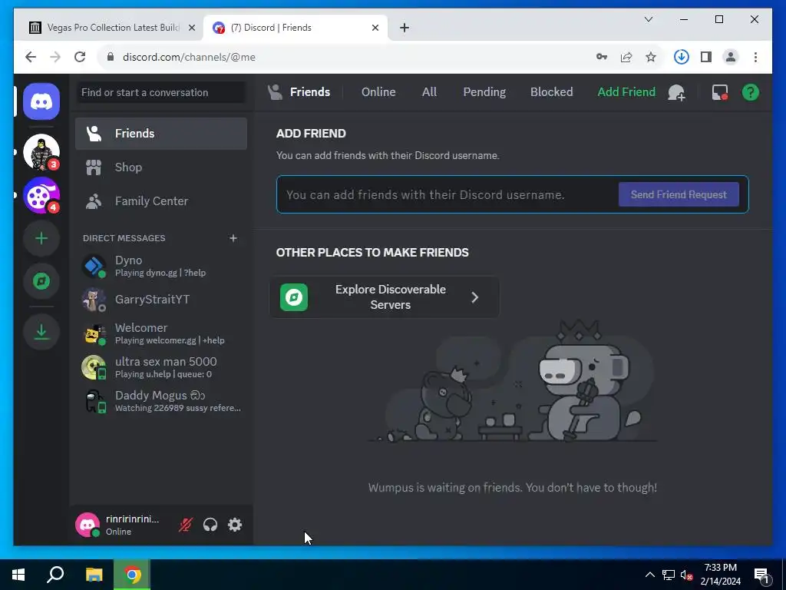The image size is (786, 590).
Task: Click Chrome icon in taskbar
Action: point(132,575)
